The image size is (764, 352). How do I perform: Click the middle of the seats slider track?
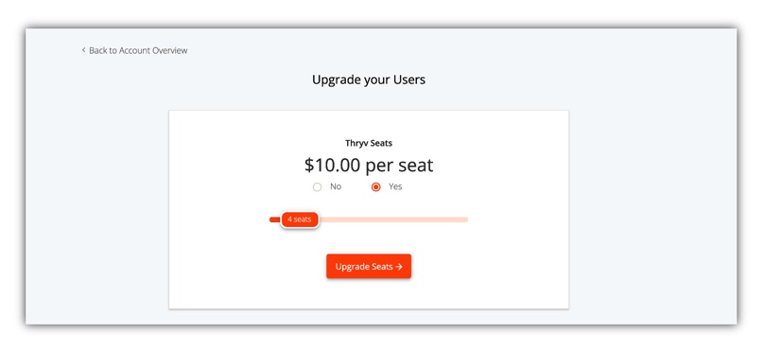click(x=369, y=220)
